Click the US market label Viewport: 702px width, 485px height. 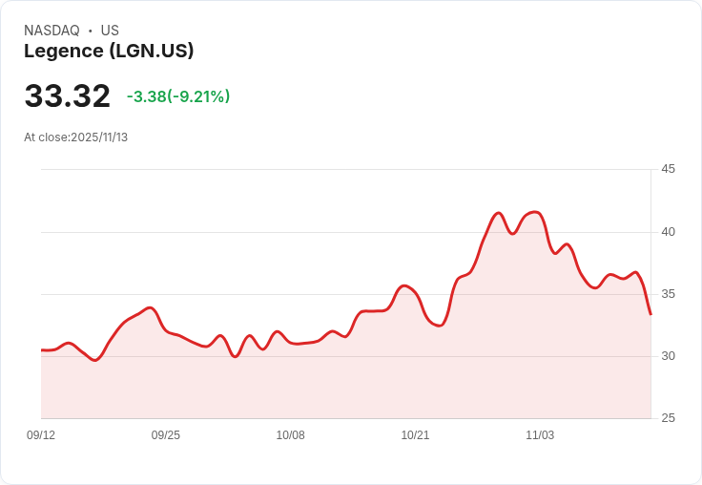coord(110,31)
